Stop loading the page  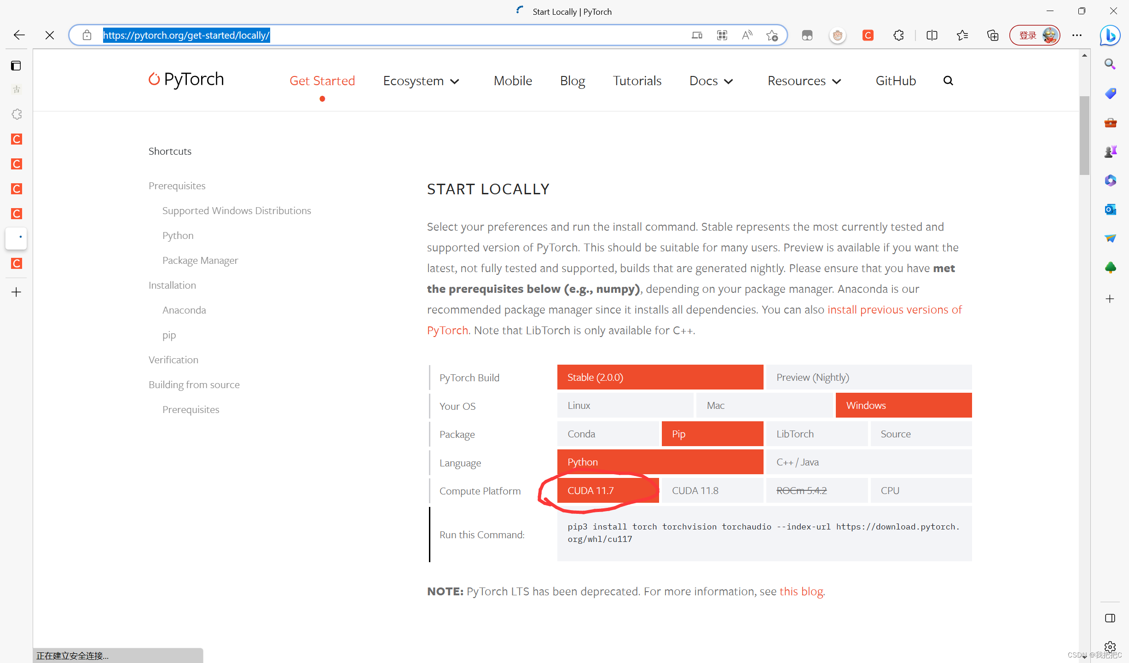50,35
